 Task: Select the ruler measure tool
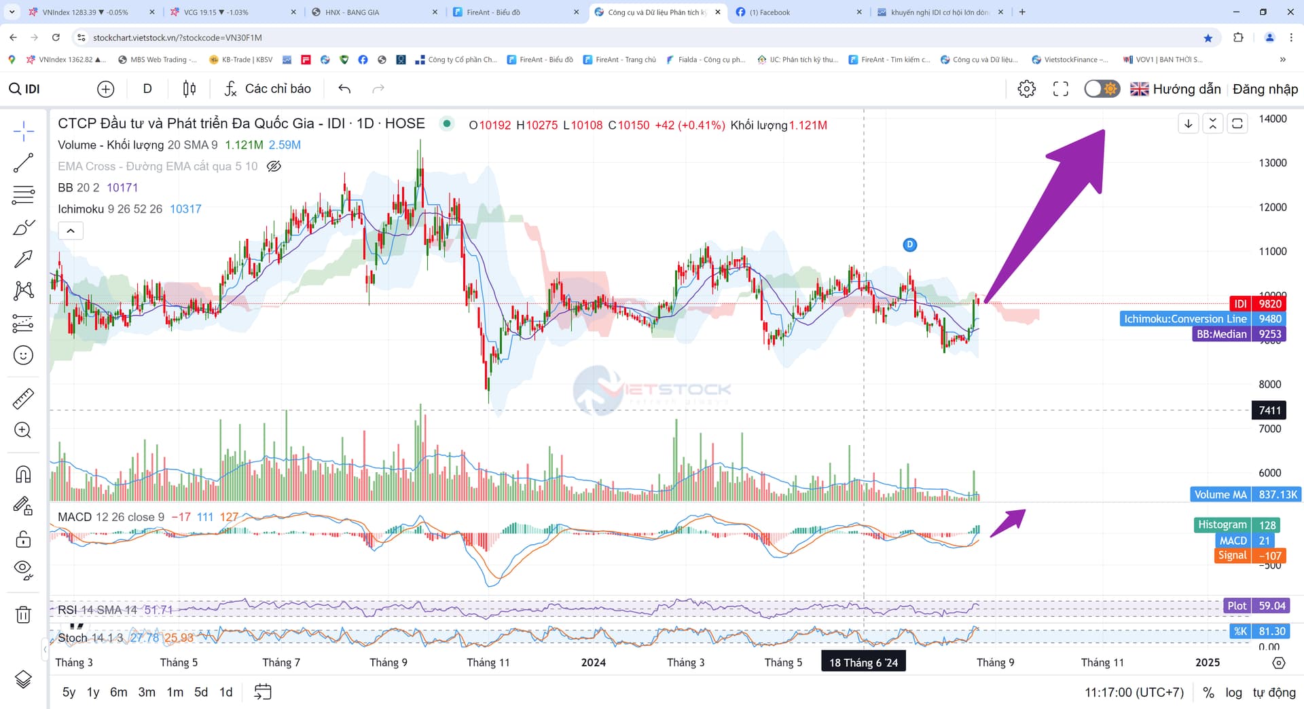click(x=23, y=399)
